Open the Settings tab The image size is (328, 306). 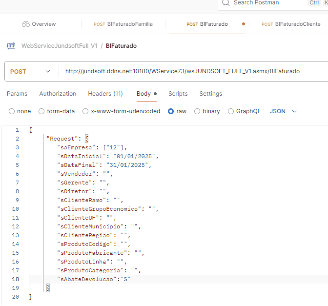coord(210,94)
